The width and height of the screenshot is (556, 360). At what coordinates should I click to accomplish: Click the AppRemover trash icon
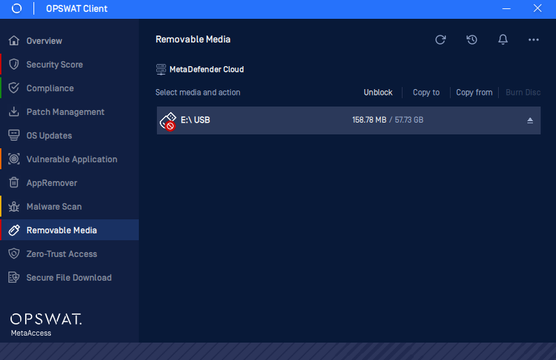click(14, 182)
